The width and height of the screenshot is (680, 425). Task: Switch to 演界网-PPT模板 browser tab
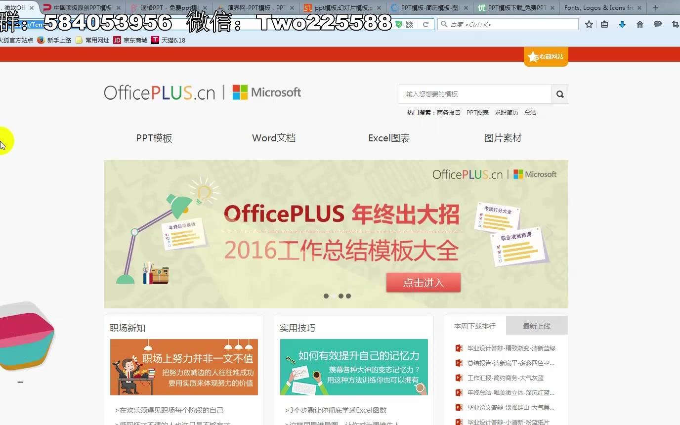[x=256, y=7]
